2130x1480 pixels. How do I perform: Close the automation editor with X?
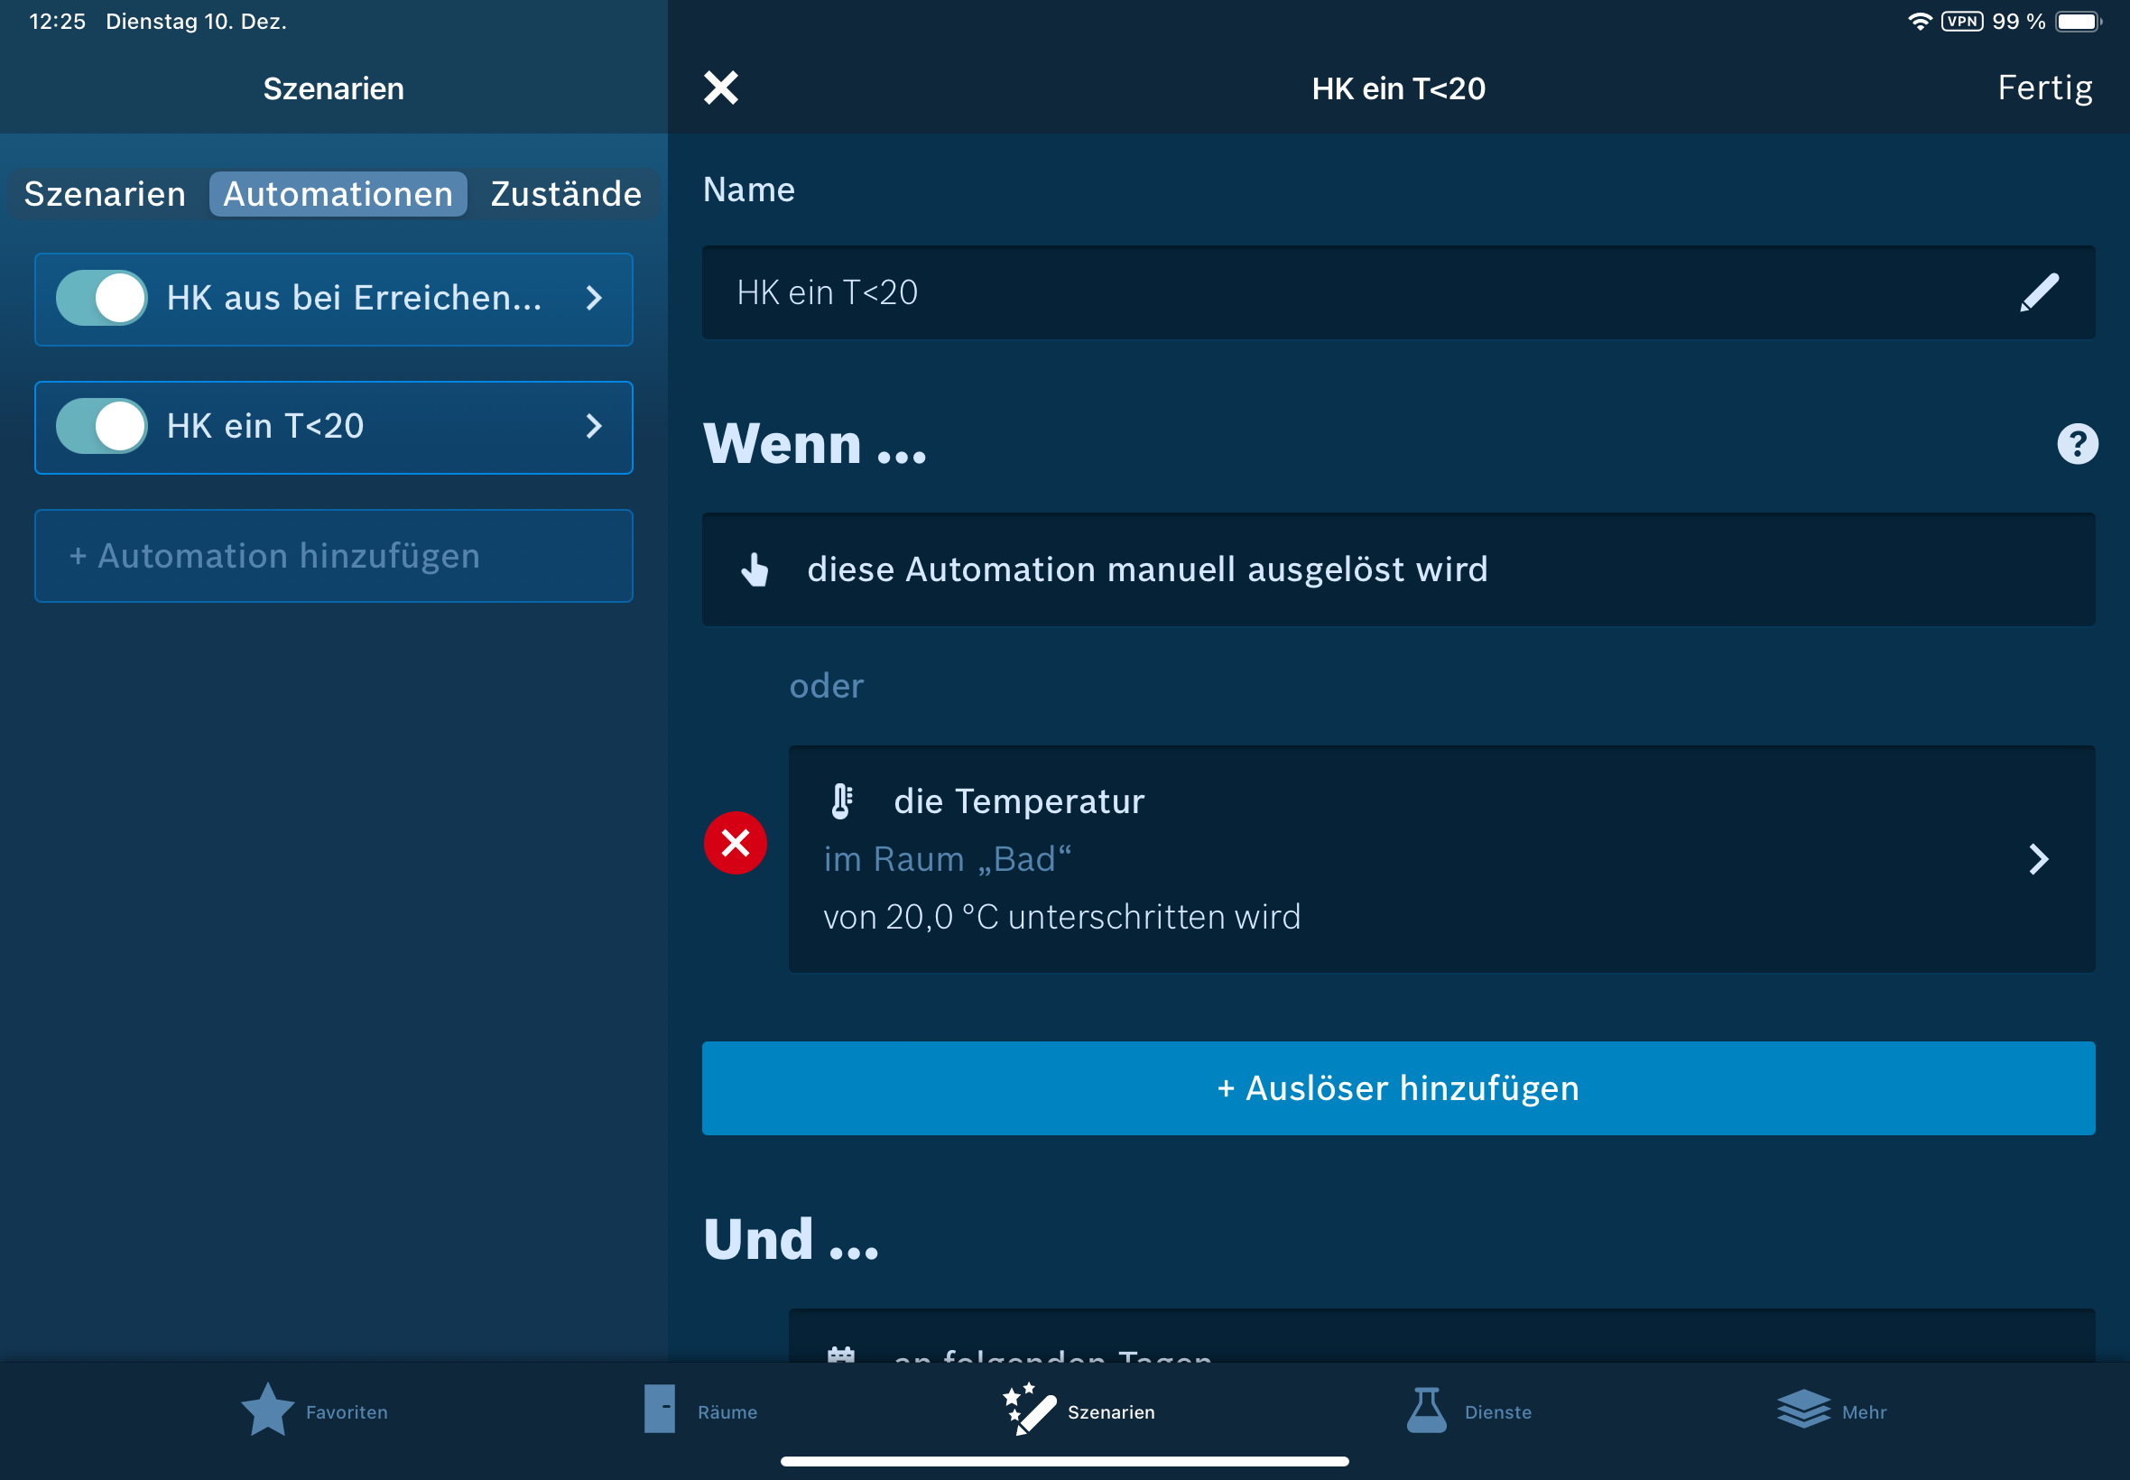click(720, 88)
